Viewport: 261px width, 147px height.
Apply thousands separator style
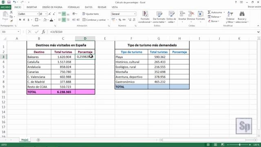click(x=124, y=20)
